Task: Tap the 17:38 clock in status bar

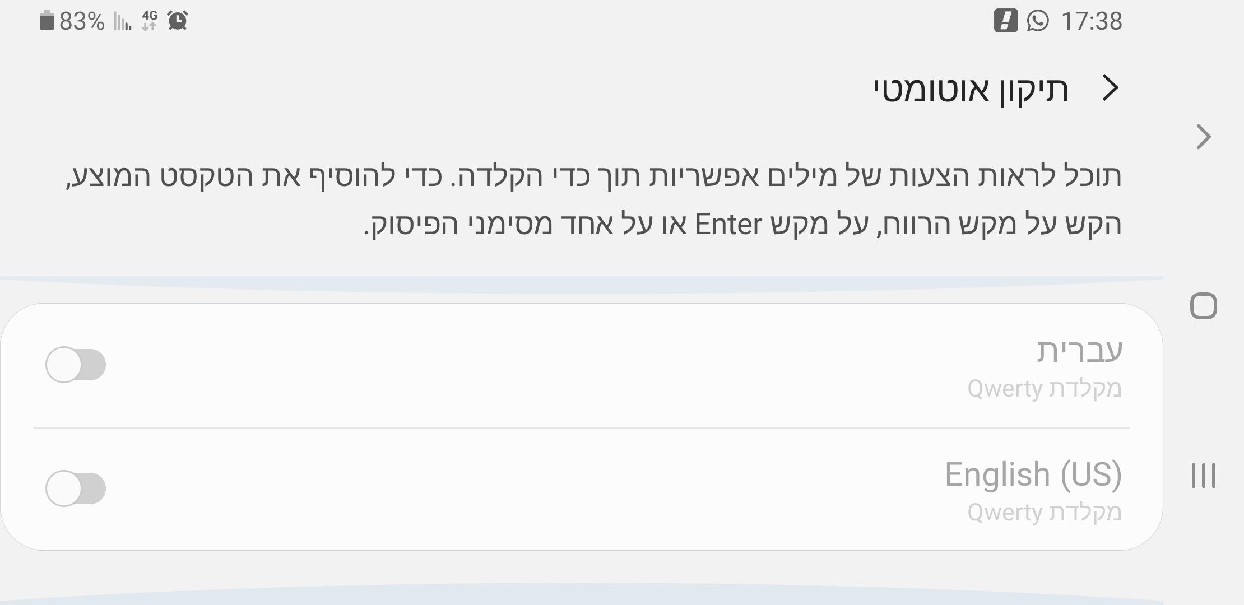Action: (x=1092, y=21)
